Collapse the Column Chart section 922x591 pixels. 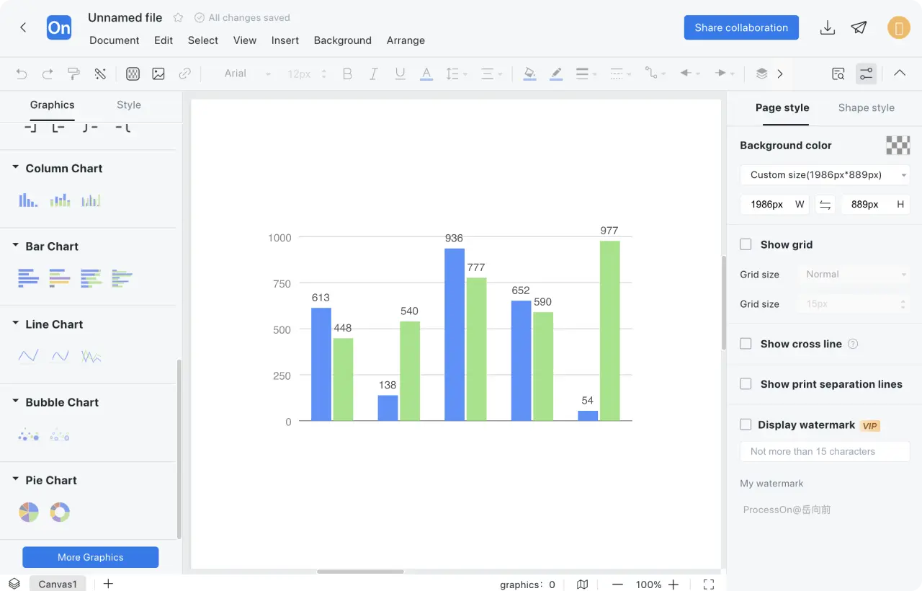click(x=15, y=168)
